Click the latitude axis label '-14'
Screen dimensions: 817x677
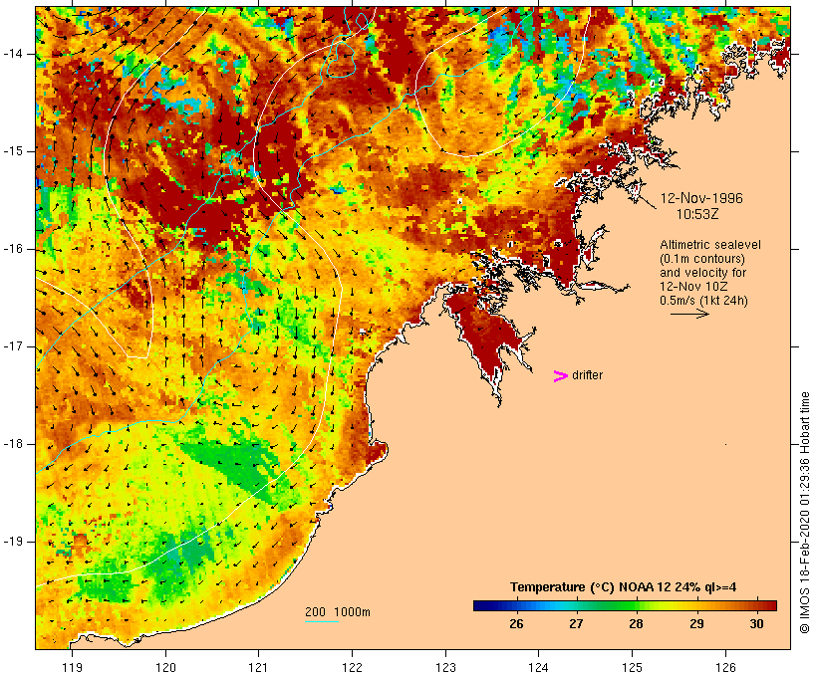point(13,54)
